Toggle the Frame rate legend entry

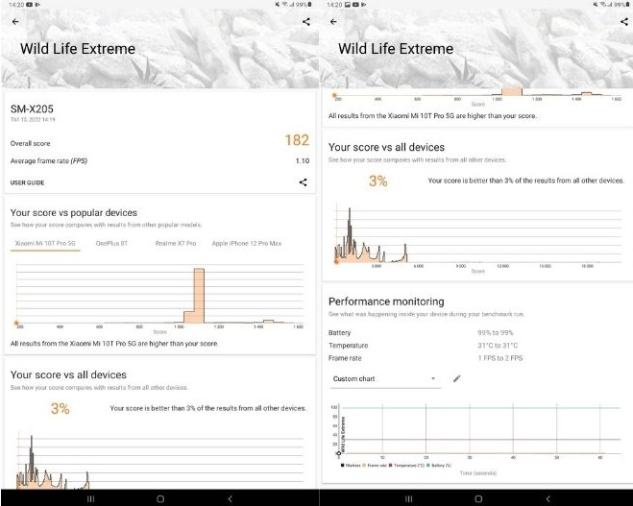375,466
